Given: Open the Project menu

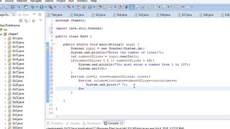Looking at the screenshot, I should coord(61,1).
